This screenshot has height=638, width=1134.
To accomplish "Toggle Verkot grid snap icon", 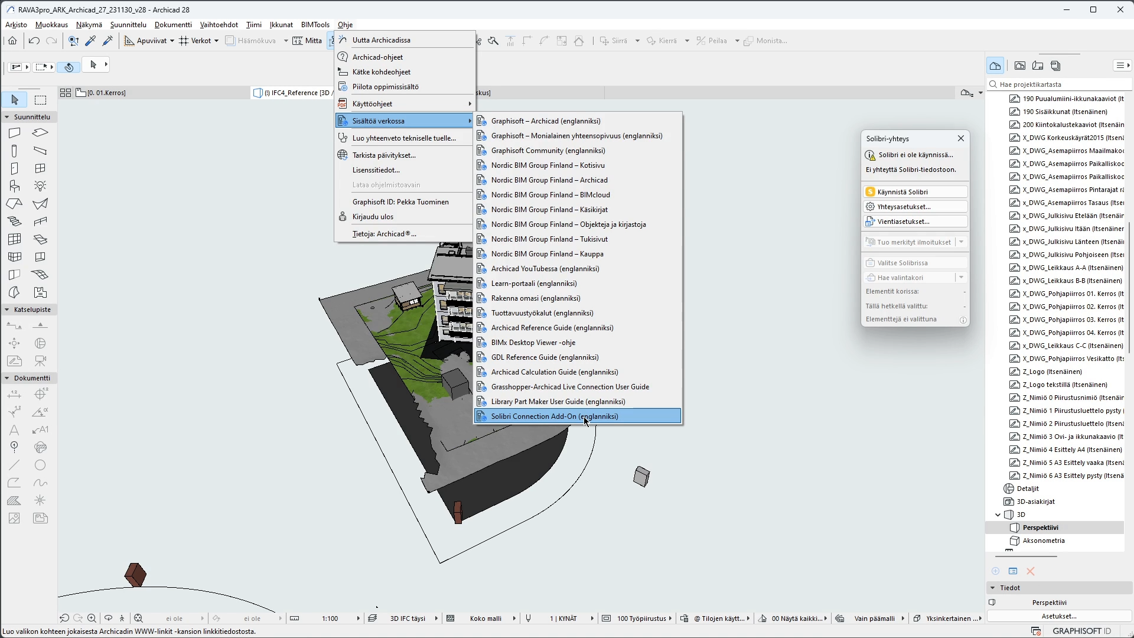I will [x=184, y=41].
